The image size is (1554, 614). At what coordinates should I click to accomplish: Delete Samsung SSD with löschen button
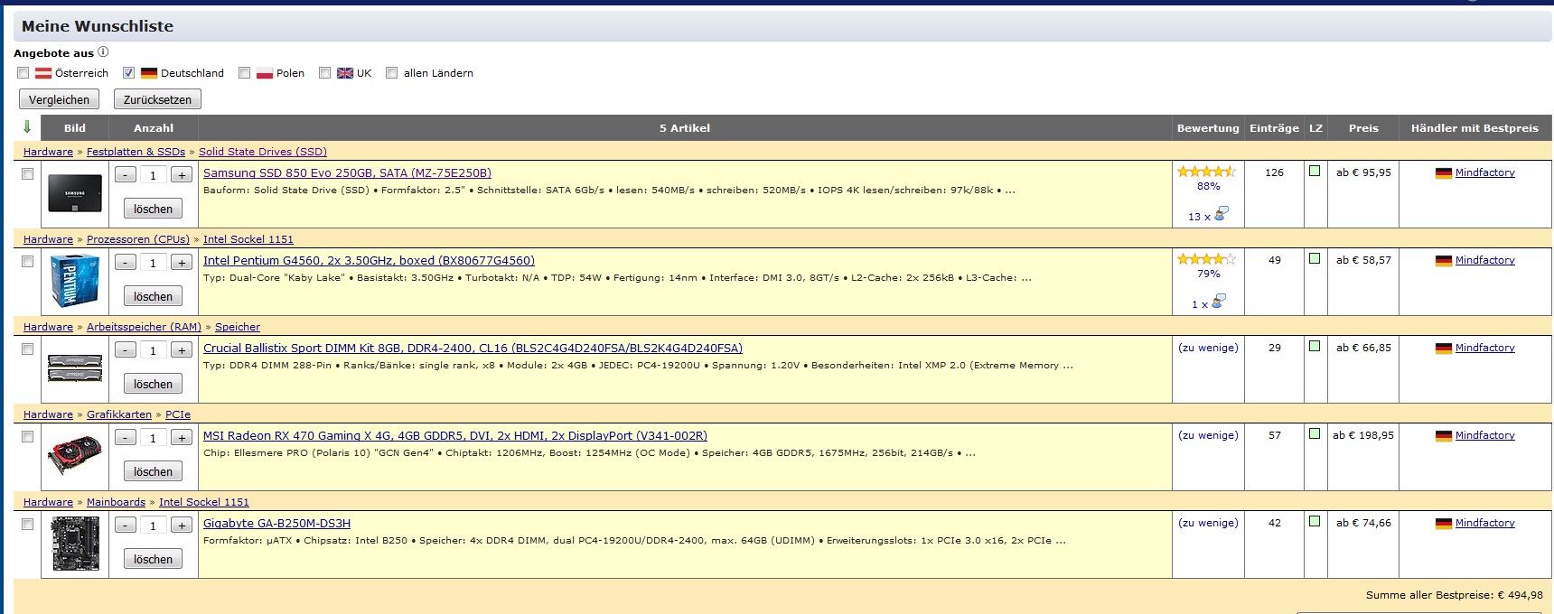[x=153, y=209]
